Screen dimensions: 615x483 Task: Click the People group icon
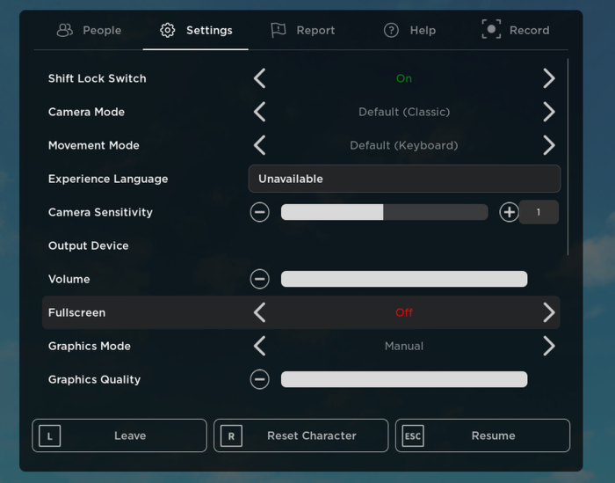point(65,30)
